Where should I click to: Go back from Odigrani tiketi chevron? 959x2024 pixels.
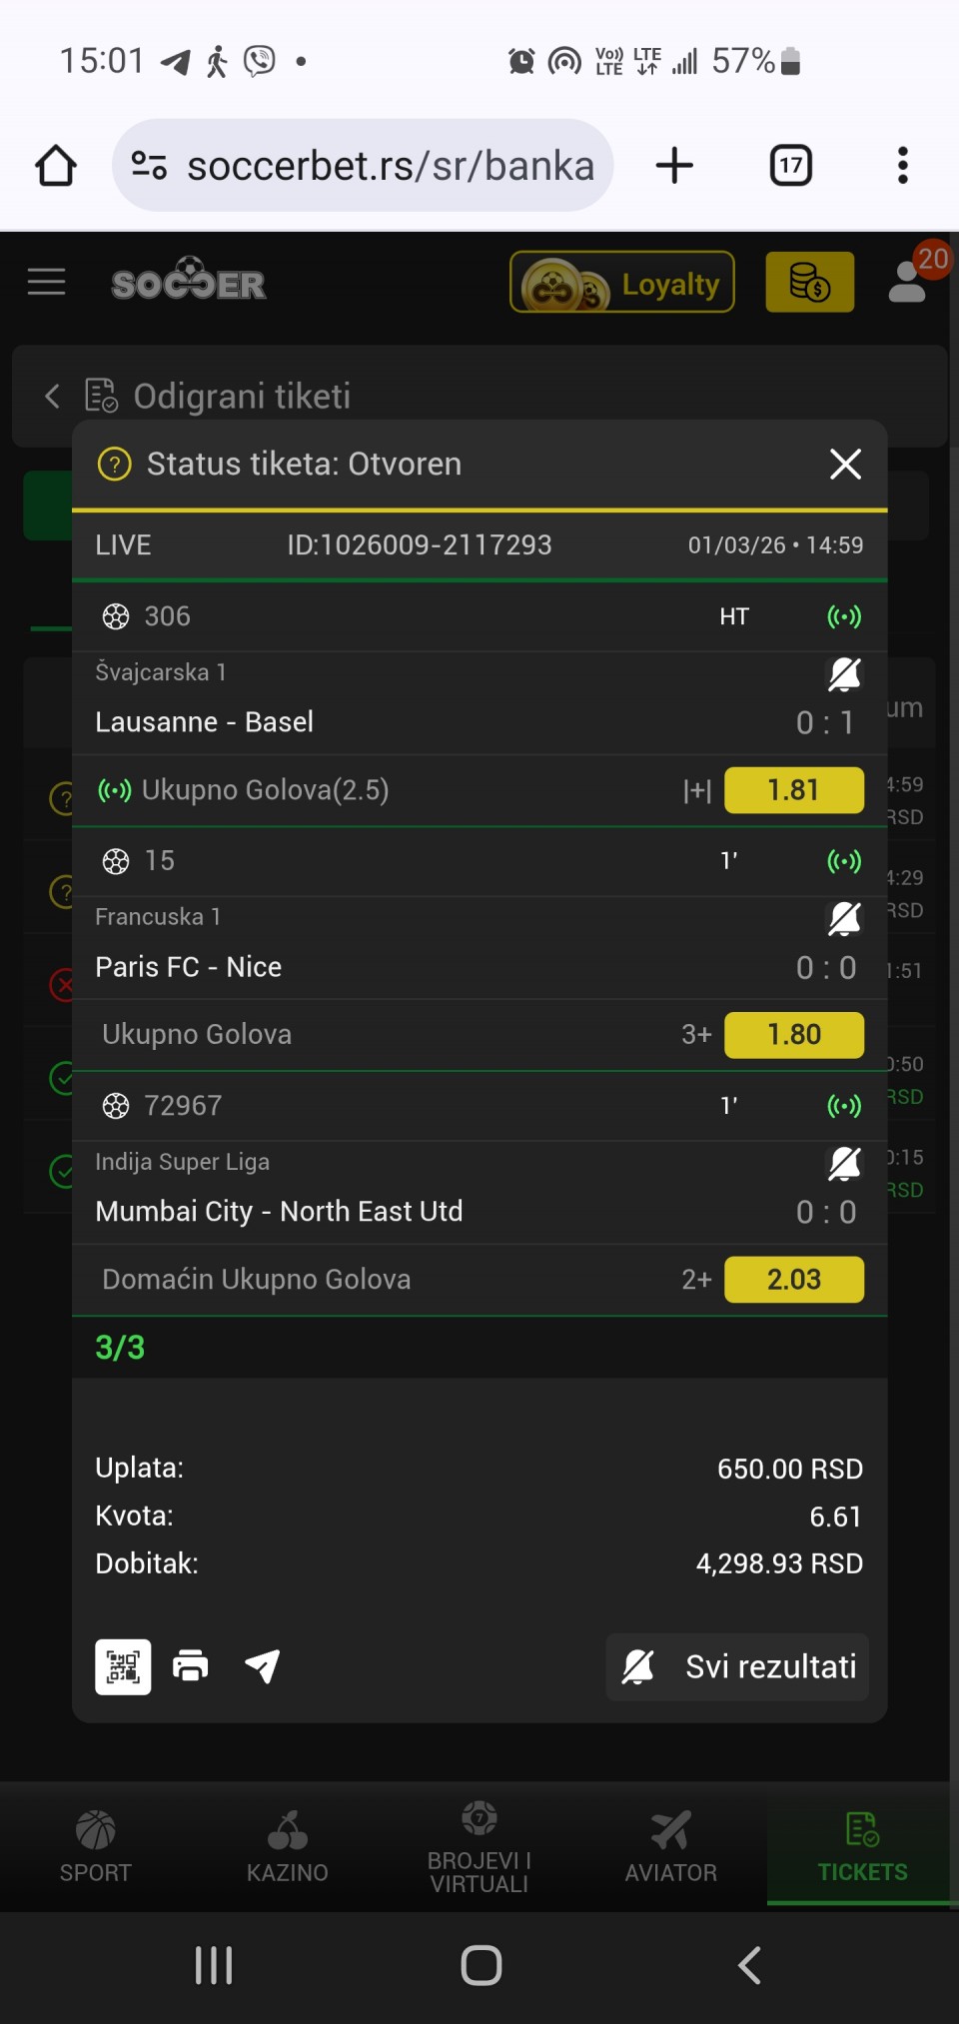pyautogui.click(x=53, y=397)
